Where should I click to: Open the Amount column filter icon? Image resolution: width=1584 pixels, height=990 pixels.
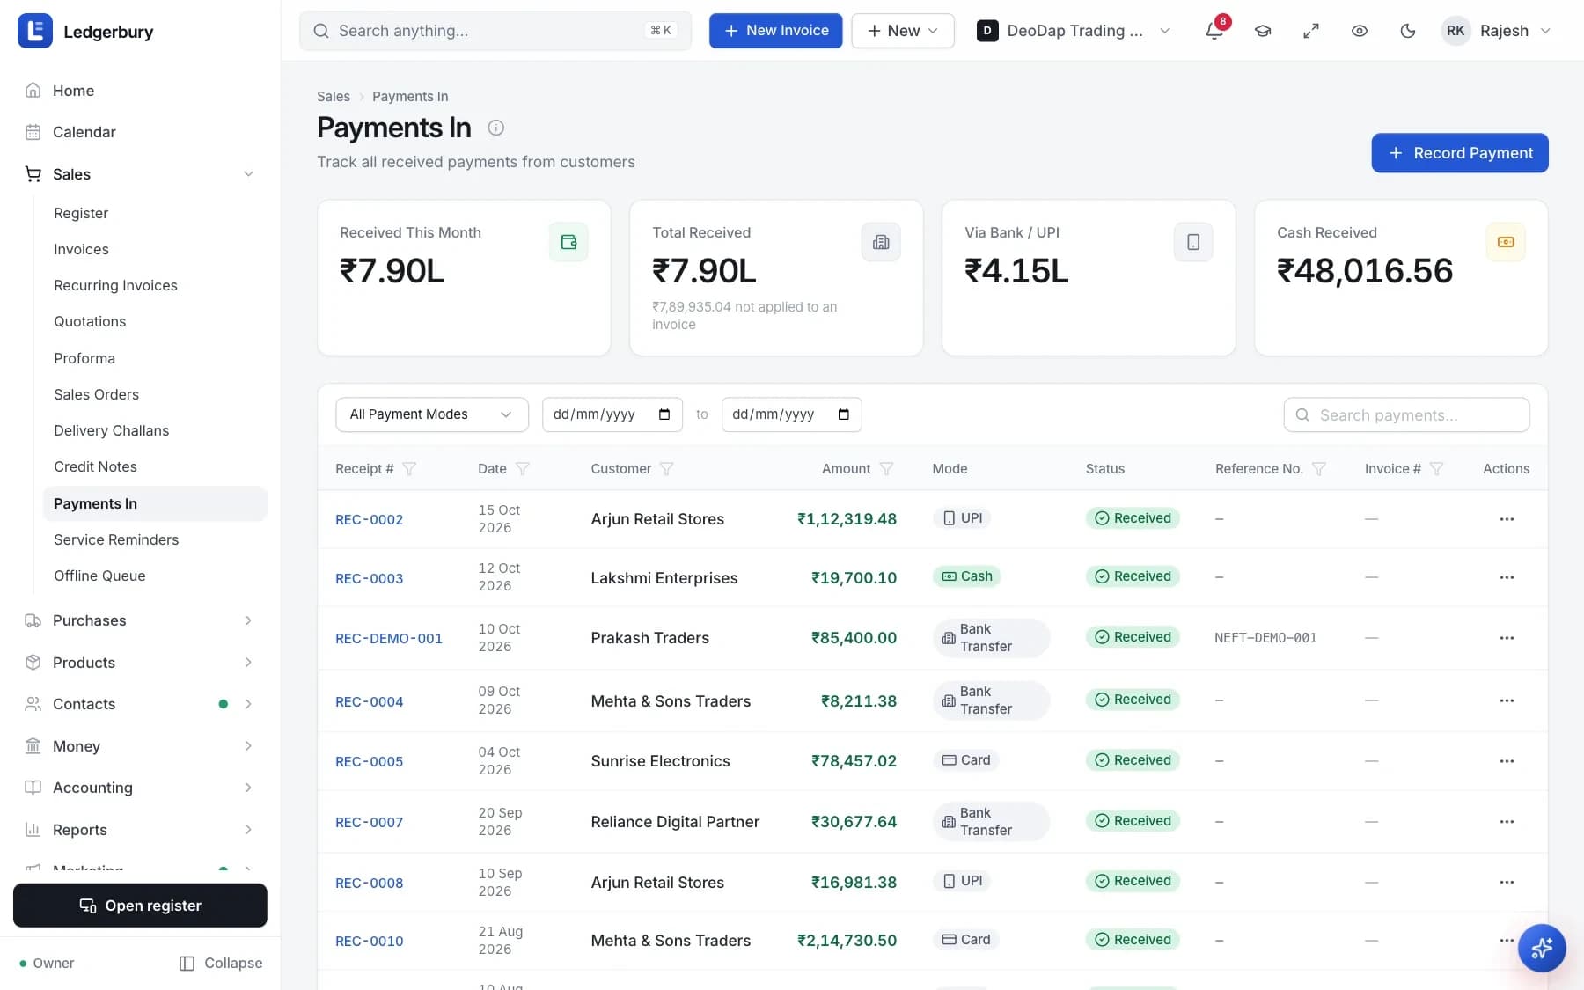tap(886, 469)
